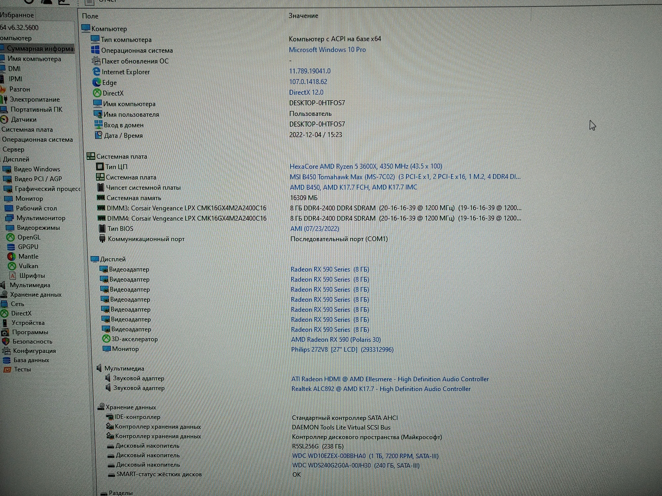Viewport: 662px width, 496px height.
Task: Open the Philips 272V8 monitor link
Action: pyautogui.click(x=342, y=350)
